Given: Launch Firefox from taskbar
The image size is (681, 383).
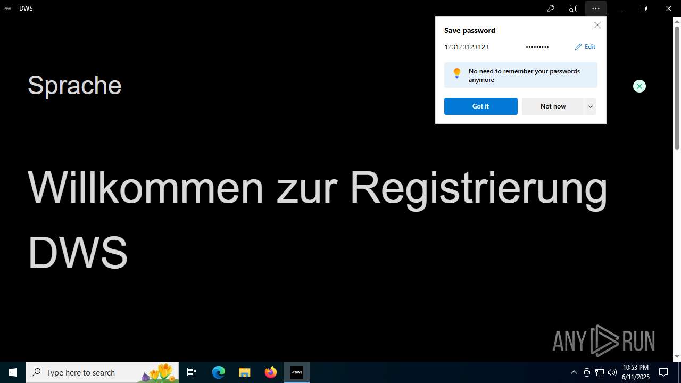Looking at the screenshot, I should pyautogui.click(x=271, y=372).
